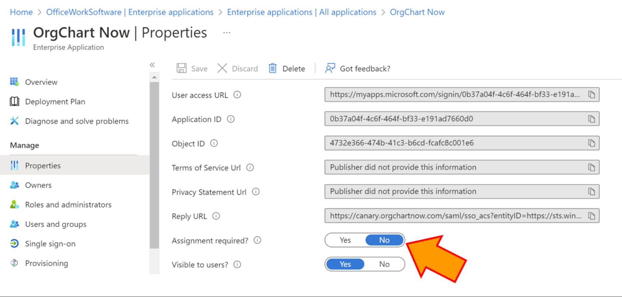Click the Got feedback person icon
Viewport: 622px width, 297px height.
(x=330, y=68)
